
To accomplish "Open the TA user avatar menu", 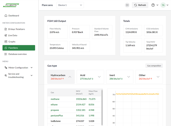I will point(163,5).
